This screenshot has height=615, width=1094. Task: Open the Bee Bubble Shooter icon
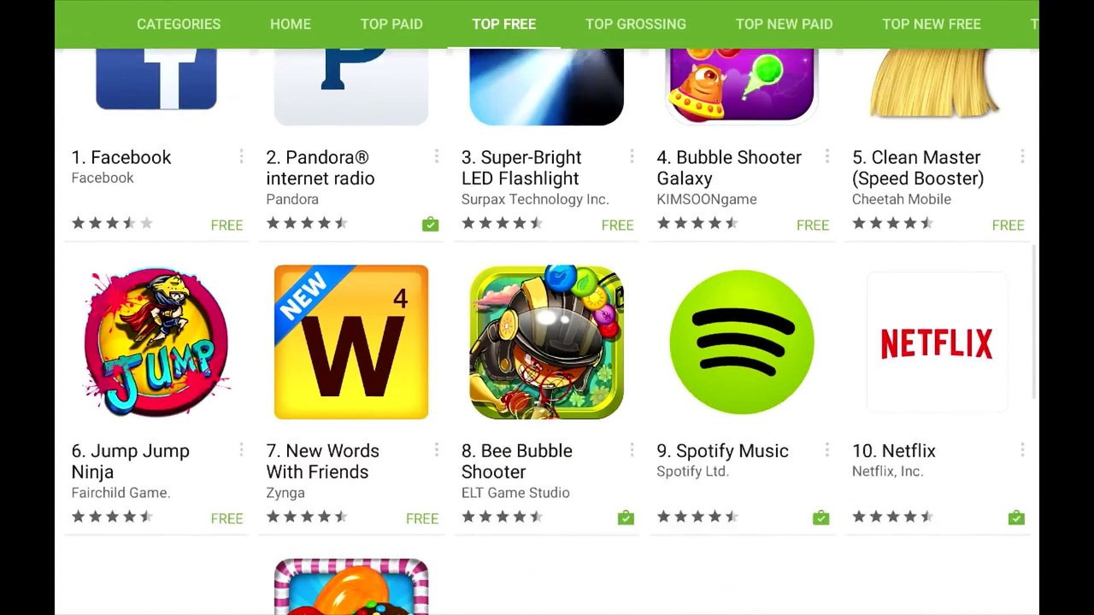click(x=547, y=342)
